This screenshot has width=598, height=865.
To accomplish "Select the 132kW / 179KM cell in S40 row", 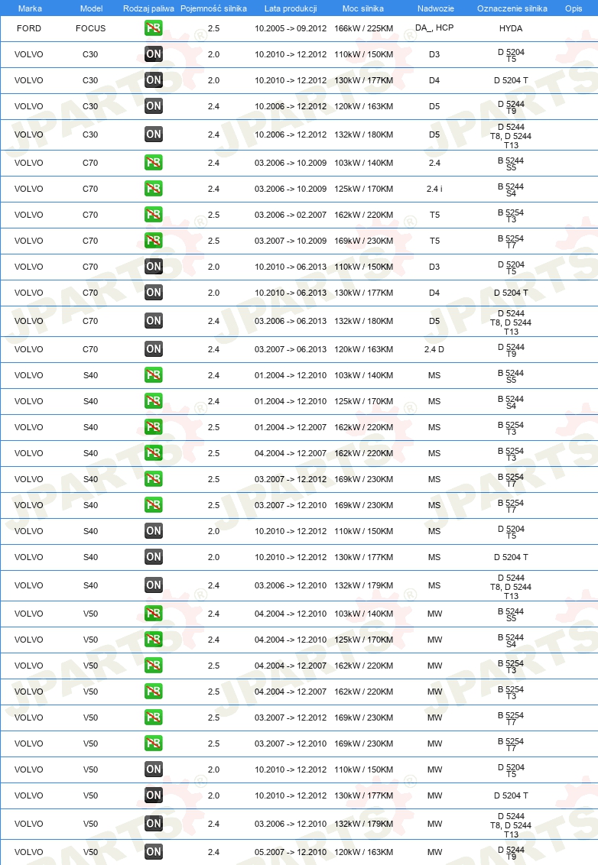I will tap(364, 585).
